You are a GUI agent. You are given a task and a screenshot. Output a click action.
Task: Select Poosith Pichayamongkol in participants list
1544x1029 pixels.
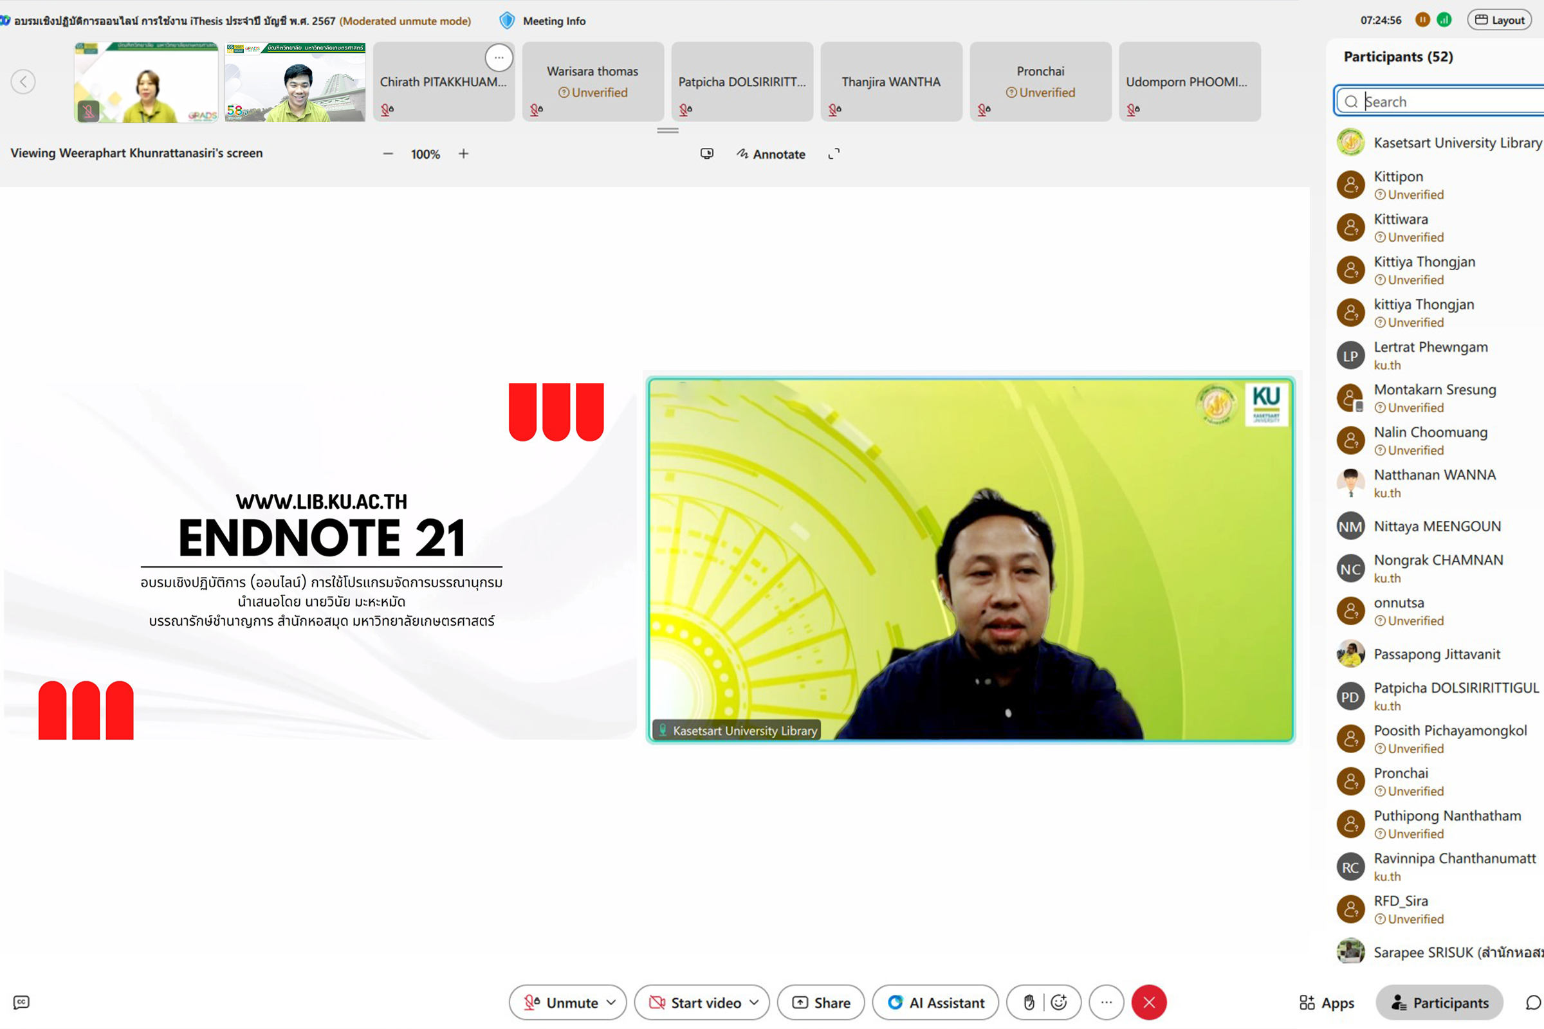pos(1439,740)
